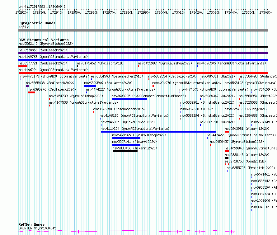Click the Cytogenetic Bands track title
The width and height of the screenshot is (277, 235).
tap(37, 23)
